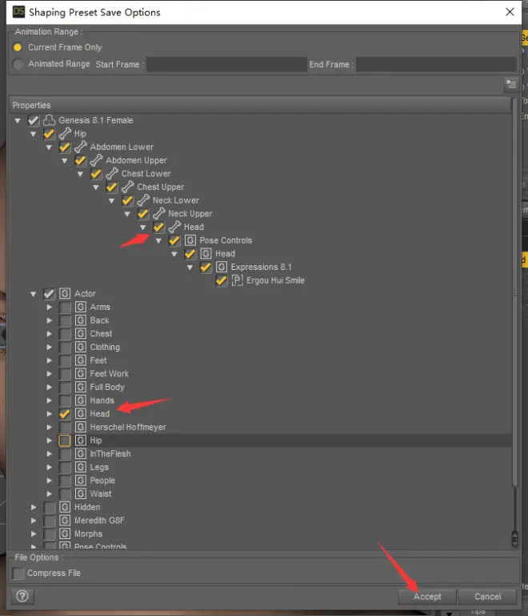Image resolution: width=528 pixels, height=616 pixels.
Task: Click the group icon beside Meredith G8F
Action: point(65,521)
